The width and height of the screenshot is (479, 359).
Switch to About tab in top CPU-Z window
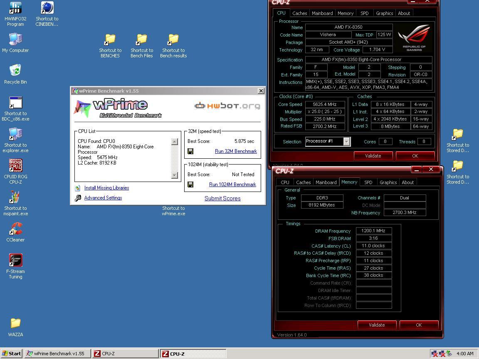pos(404,13)
